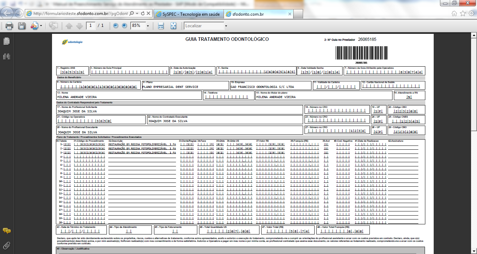The height and width of the screenshot is (254, 477).
Task: Click the Tipo de Atendimento box
Action: tap(130, 230)
